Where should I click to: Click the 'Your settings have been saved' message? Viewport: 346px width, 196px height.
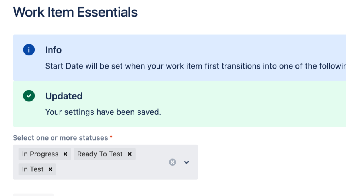click(103, 112)
